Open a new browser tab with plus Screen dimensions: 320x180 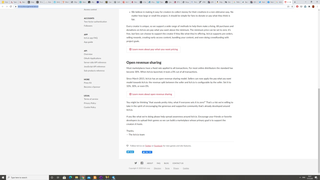pyautogui.click(x=295, y=2)
